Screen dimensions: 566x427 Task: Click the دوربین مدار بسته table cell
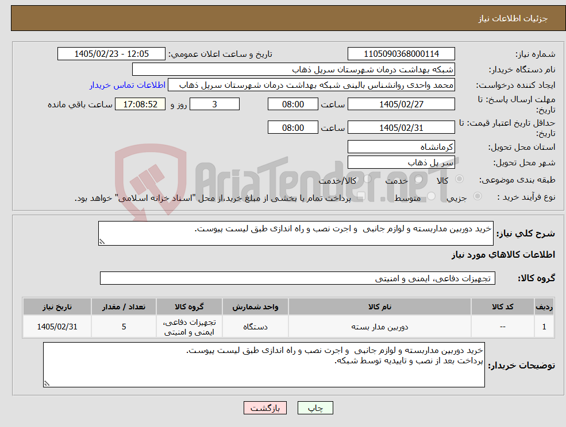coord(380,327)
